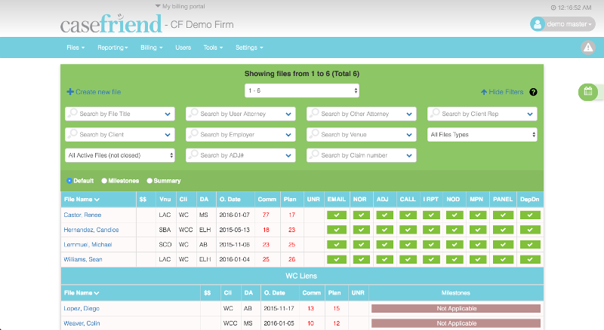This screenshot has height=330, width=604.
Task: Select the Milestones view radio button
Action: coord(104,181)
